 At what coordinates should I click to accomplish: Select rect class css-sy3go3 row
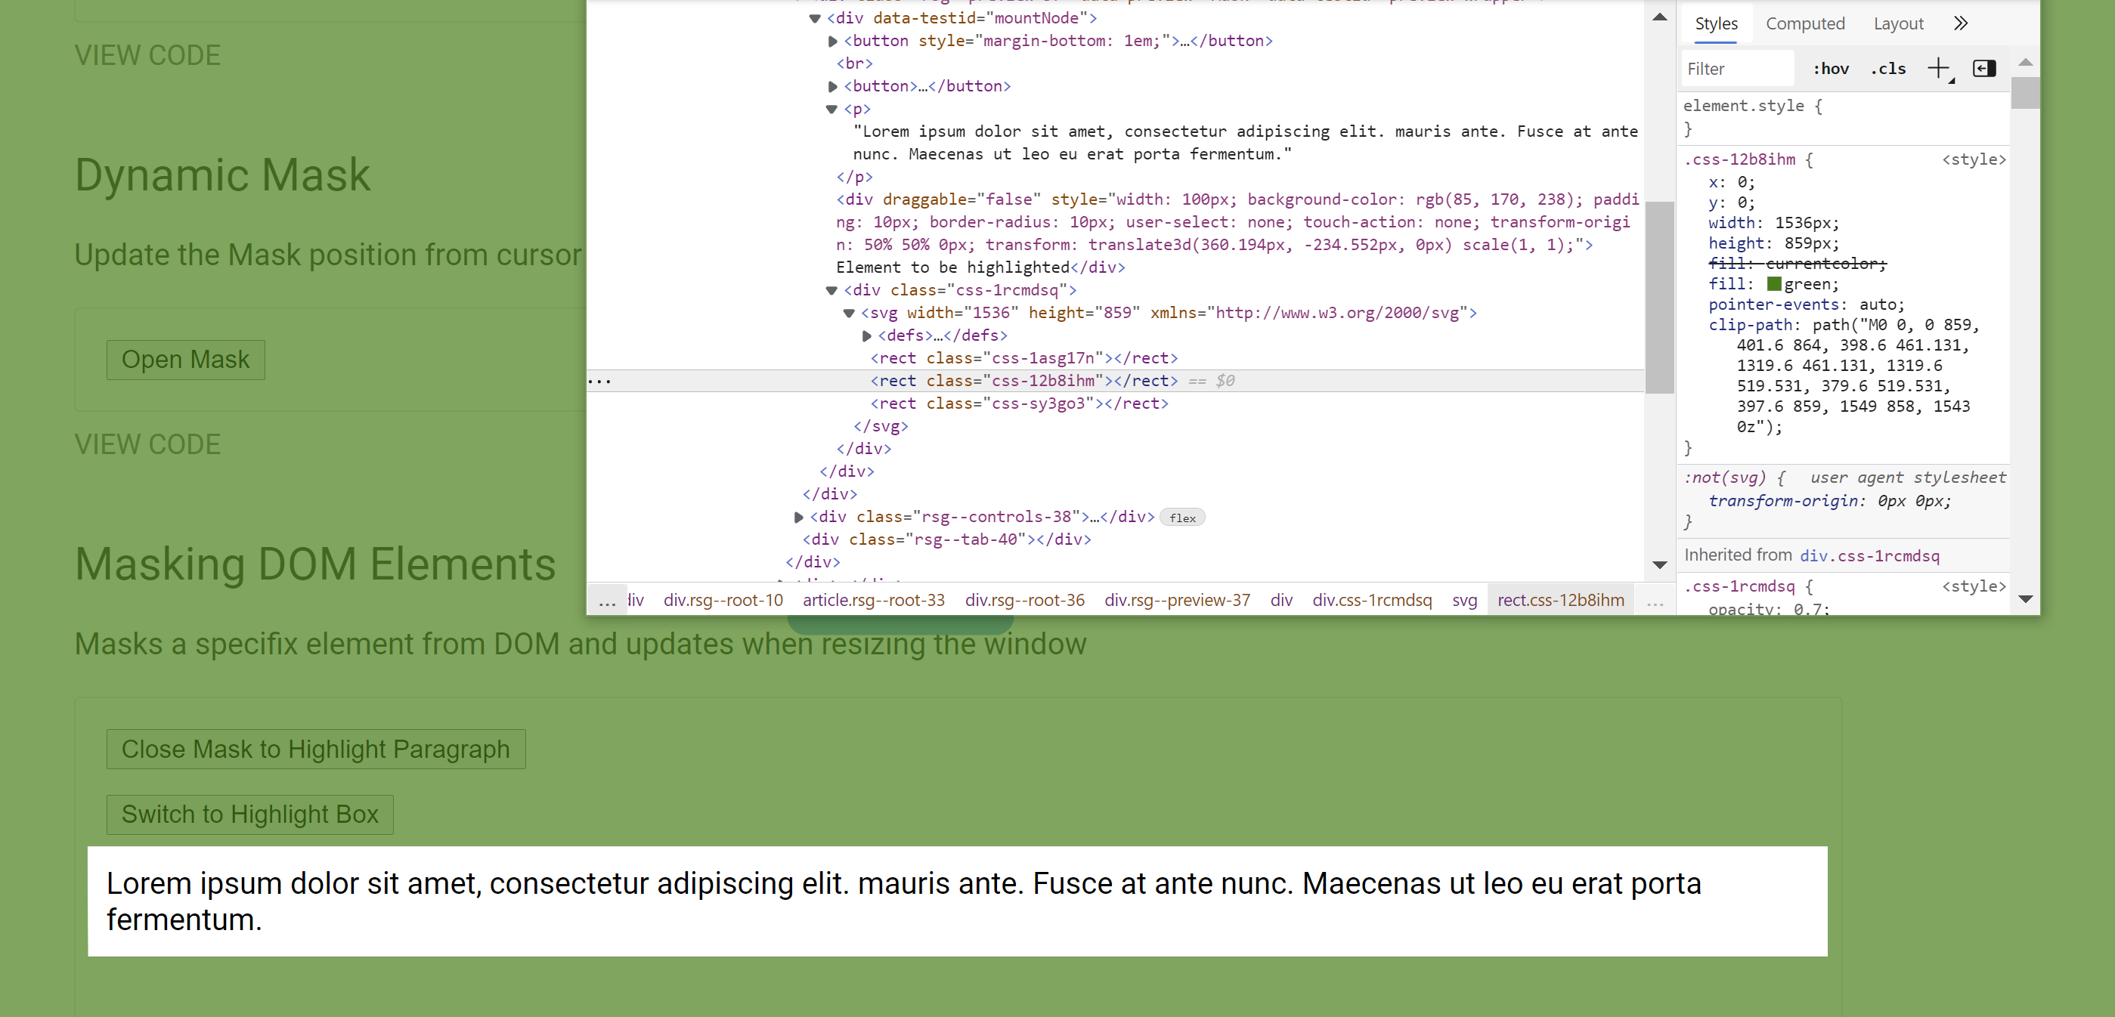1019,403
